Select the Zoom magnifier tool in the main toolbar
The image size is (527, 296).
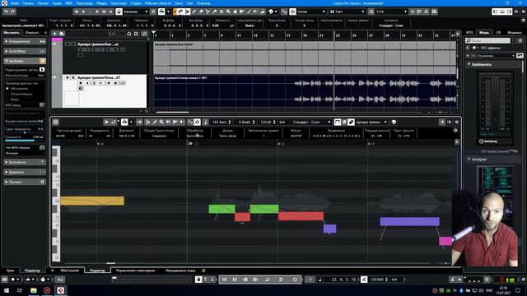(228, 12)
